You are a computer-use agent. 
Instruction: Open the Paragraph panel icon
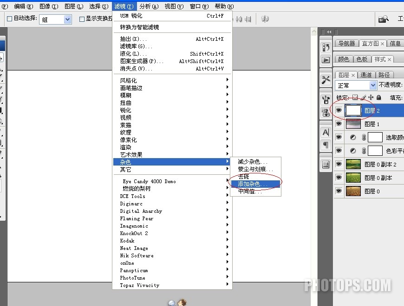pos(326,145)
